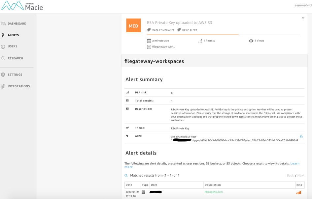Image resolution: width=312 pixels, height=199 pixels.
Task: Click the eye icon beside 1 Views
Action: coord(251,41)
